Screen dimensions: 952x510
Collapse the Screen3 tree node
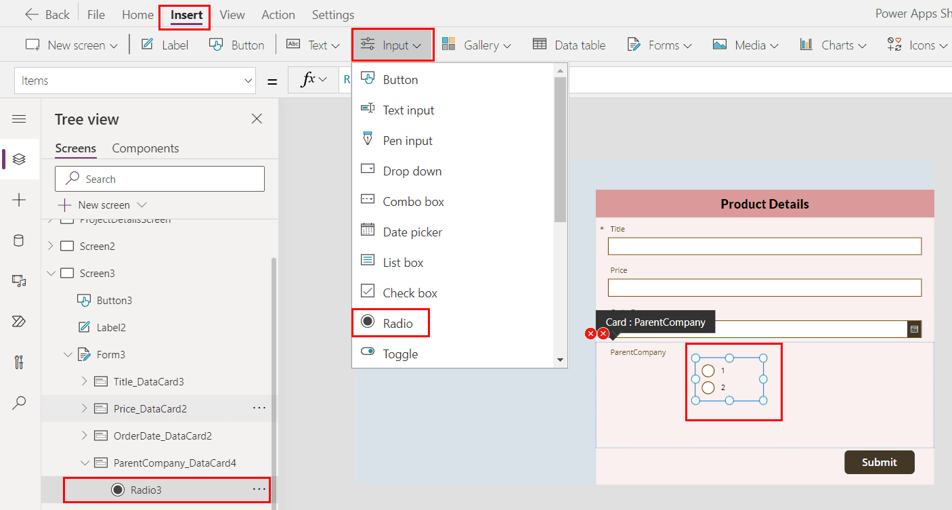coord(51,273)
